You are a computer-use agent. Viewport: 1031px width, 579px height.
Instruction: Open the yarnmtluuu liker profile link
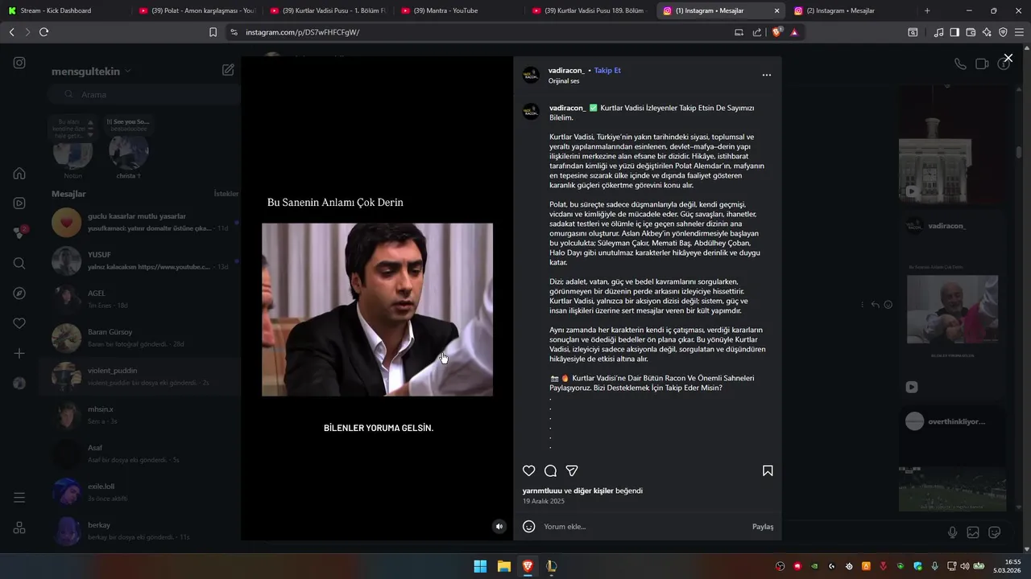[542, 491]
